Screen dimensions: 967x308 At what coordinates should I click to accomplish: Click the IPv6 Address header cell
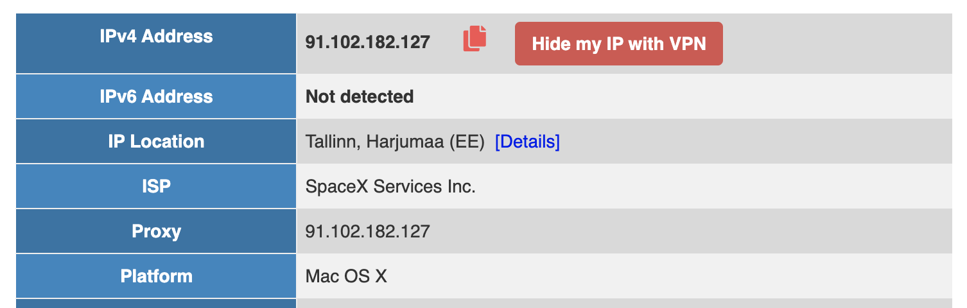(x=156, y=96)
